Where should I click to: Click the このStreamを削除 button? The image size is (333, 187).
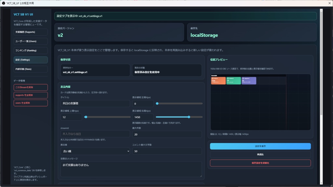coord(31,87)
